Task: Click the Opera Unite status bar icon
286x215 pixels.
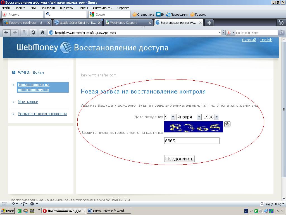Action: [24, 204]
